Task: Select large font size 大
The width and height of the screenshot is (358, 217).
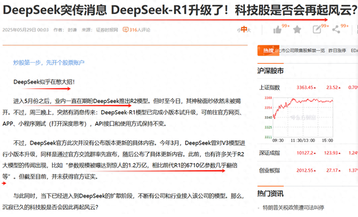Action: tap(249, 30)
